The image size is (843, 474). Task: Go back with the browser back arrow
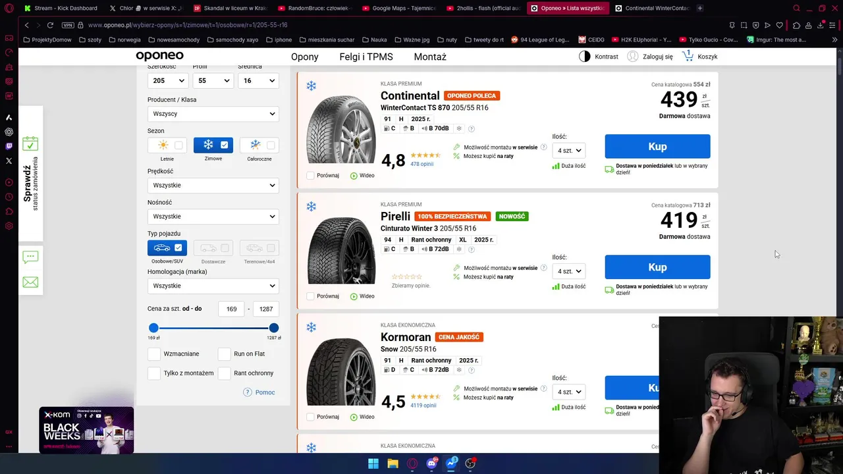[x=27, y=25]
